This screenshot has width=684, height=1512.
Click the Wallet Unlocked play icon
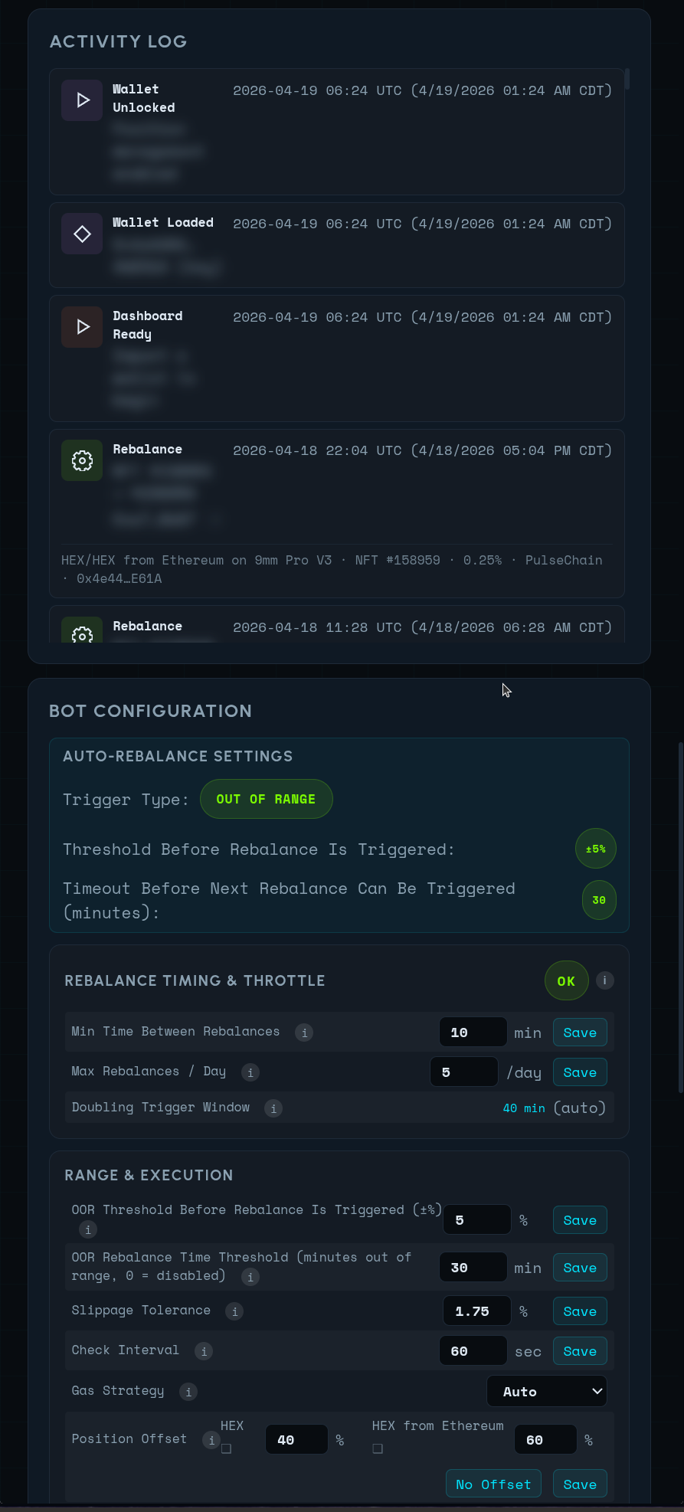(x=82, y=100)
